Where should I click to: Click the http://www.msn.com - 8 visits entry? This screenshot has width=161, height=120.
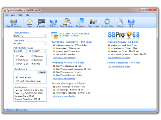[x=68, y=72]
